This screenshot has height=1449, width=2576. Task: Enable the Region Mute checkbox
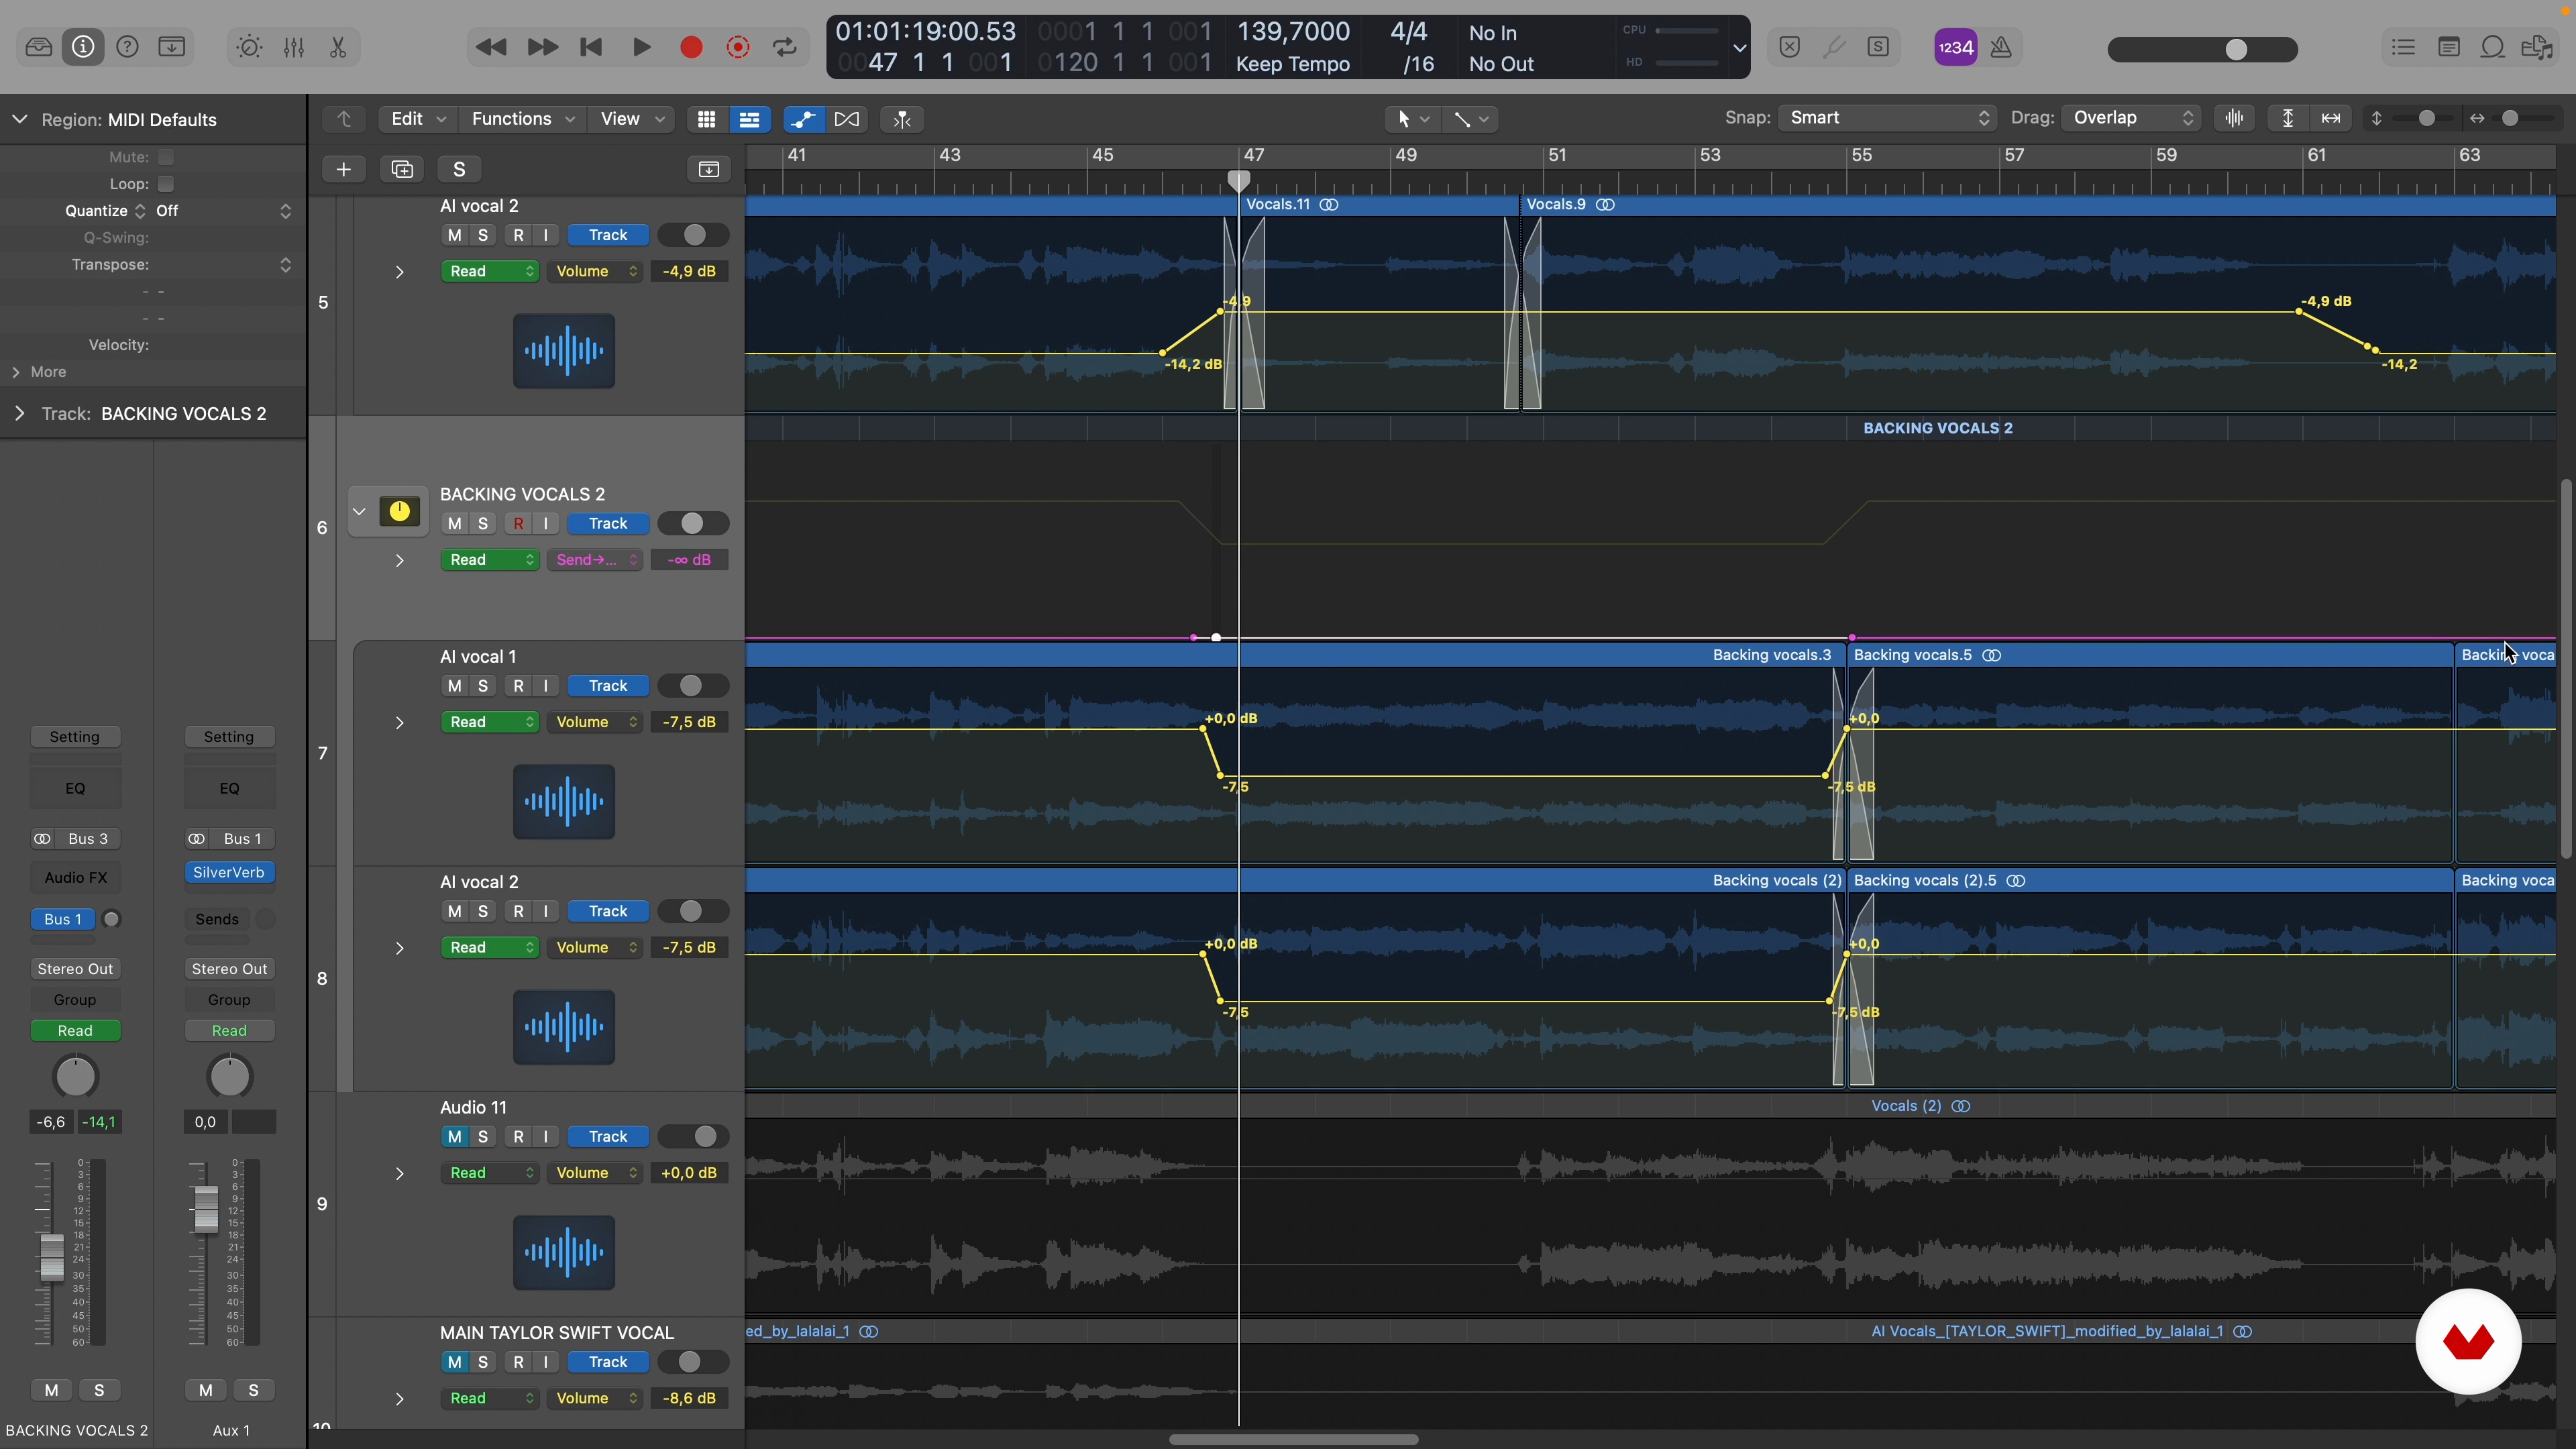coord(166,157)
